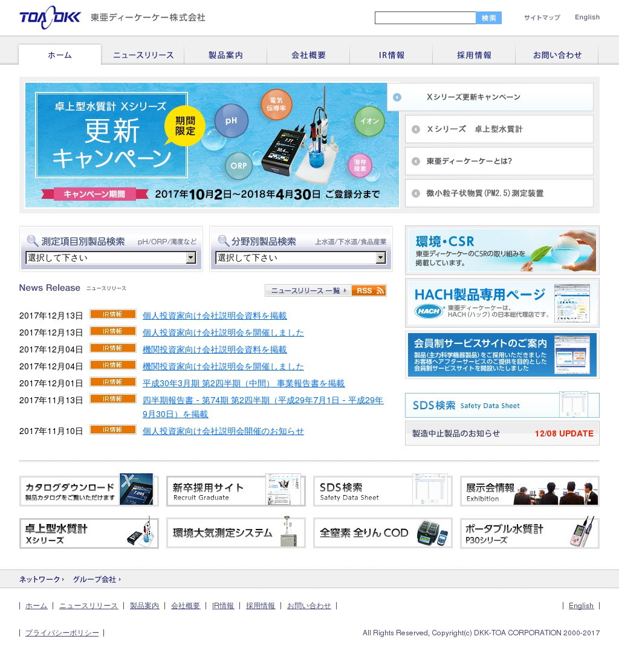Open the 環境大気測定システム tile
Viewport: 619px width, 645px height.
[x=236, y=533]
